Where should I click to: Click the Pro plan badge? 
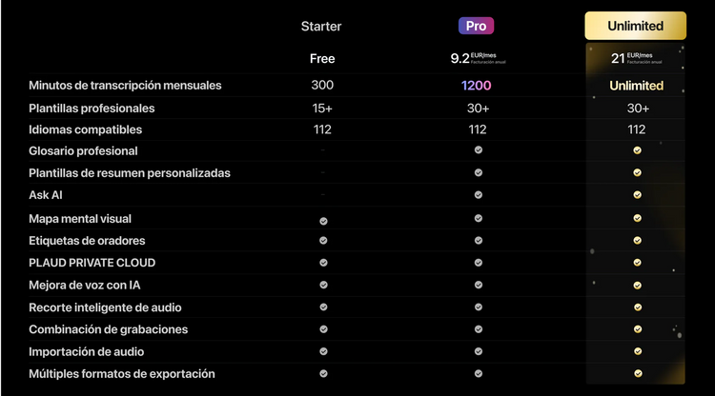478,26
